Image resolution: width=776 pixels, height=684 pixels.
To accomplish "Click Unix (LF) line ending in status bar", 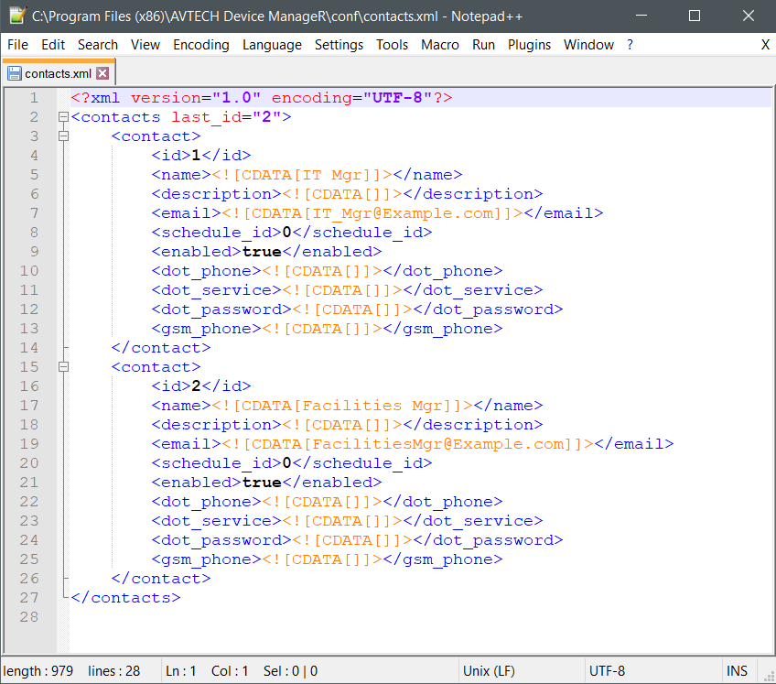I will (x=489, y=671).
